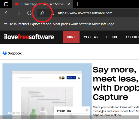Image resolution: width=139 pixels, height=119 pixels.
Task: Open the HOME navigation item
Action: tap(71, 37)
